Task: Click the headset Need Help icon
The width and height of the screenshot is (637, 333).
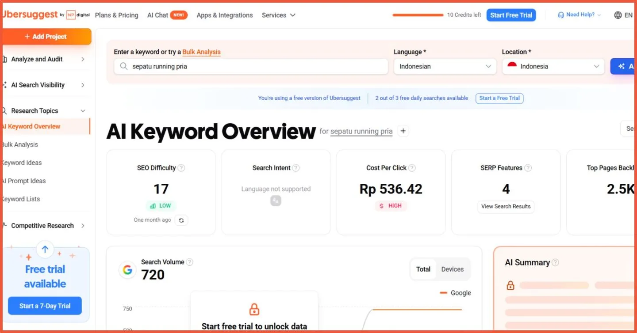Action: pyautogui.click(x=561, y=15)
